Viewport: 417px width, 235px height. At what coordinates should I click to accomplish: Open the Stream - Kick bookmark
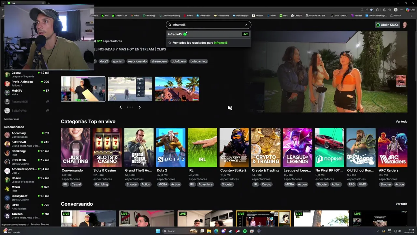120,16
